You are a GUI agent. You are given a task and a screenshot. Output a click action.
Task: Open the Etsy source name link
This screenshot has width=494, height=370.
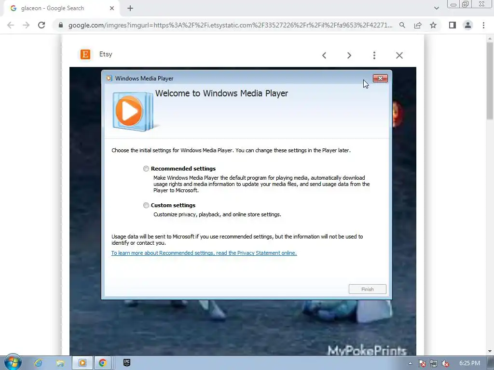(106, 54)
